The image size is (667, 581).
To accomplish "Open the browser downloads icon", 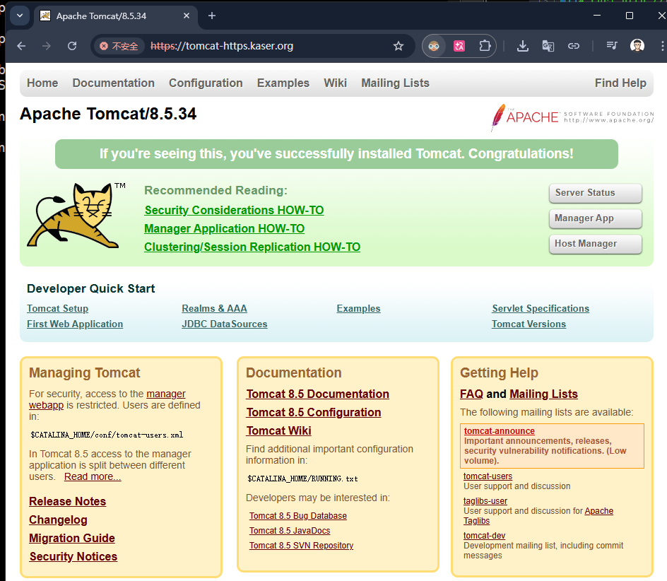I will [523, 46].
